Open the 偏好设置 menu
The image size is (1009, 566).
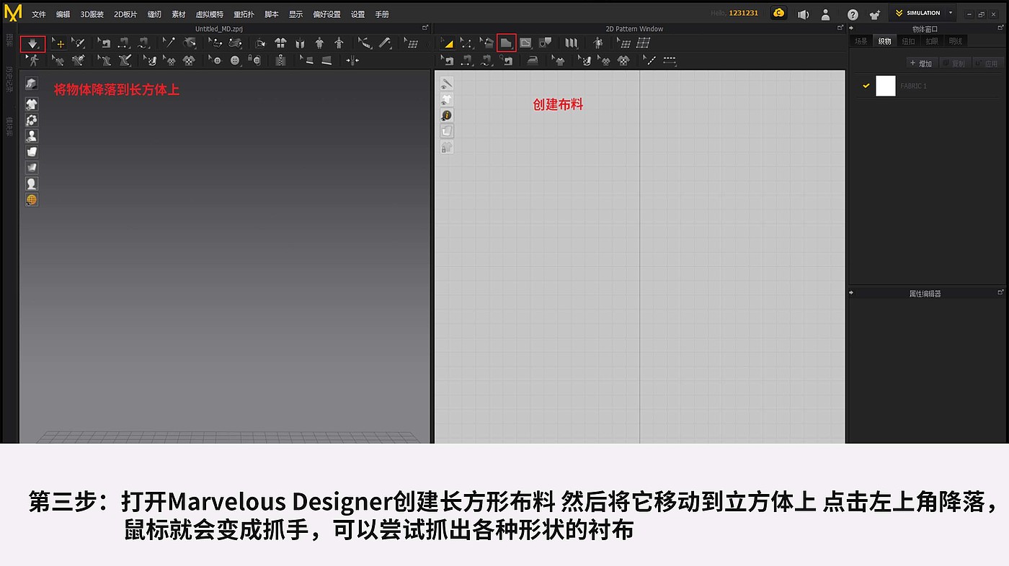326,14
